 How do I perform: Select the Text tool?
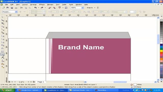coord(2,48)
